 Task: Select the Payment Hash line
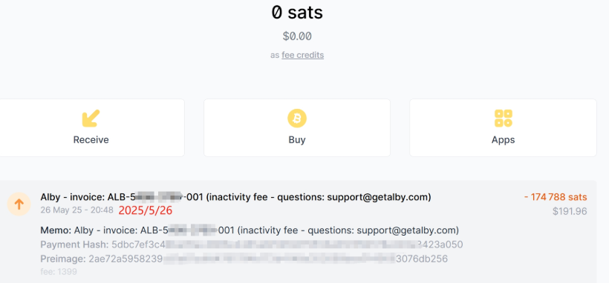pyautogui.click(x=251, y=245)
